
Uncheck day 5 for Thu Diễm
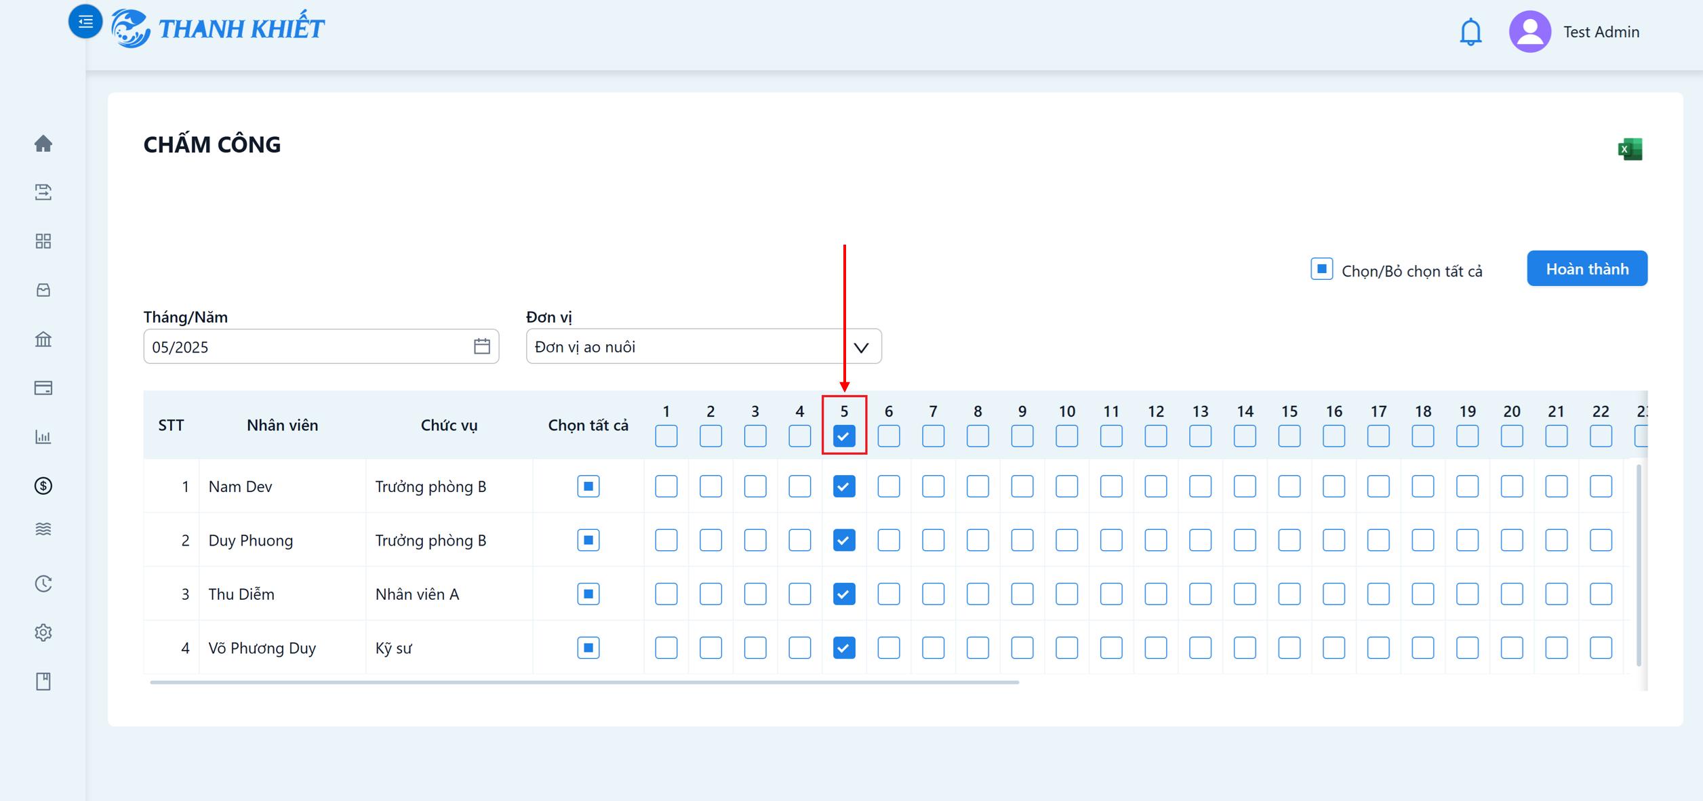[x=844, y=594]
